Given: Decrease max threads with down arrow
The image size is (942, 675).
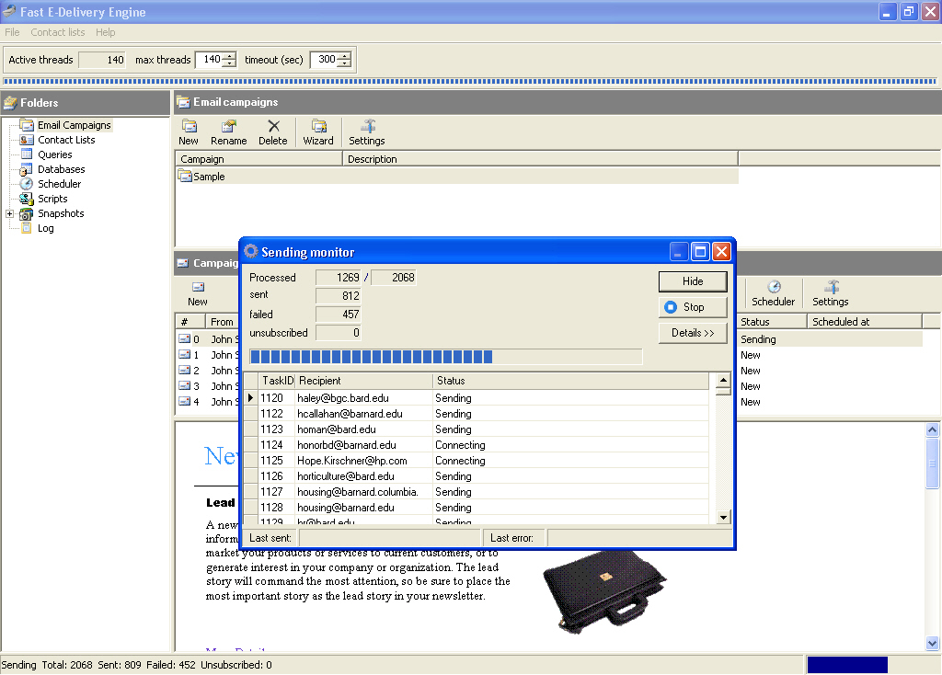Looking at the screenshot, I should tap(230, 63).
